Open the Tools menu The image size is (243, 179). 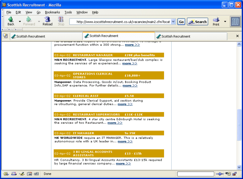pos(68,12)
